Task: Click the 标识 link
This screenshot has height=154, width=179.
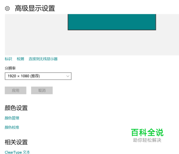Action: pyautogui.click(x=8, y=59)
